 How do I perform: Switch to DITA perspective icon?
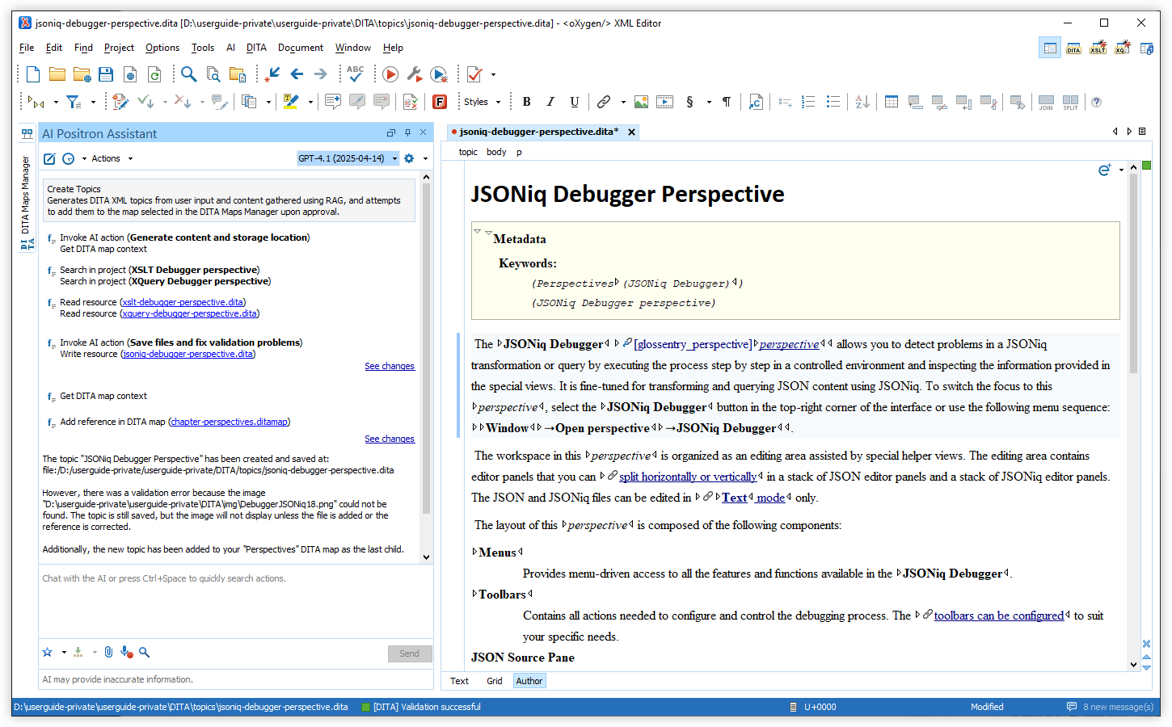(1073, 48)
